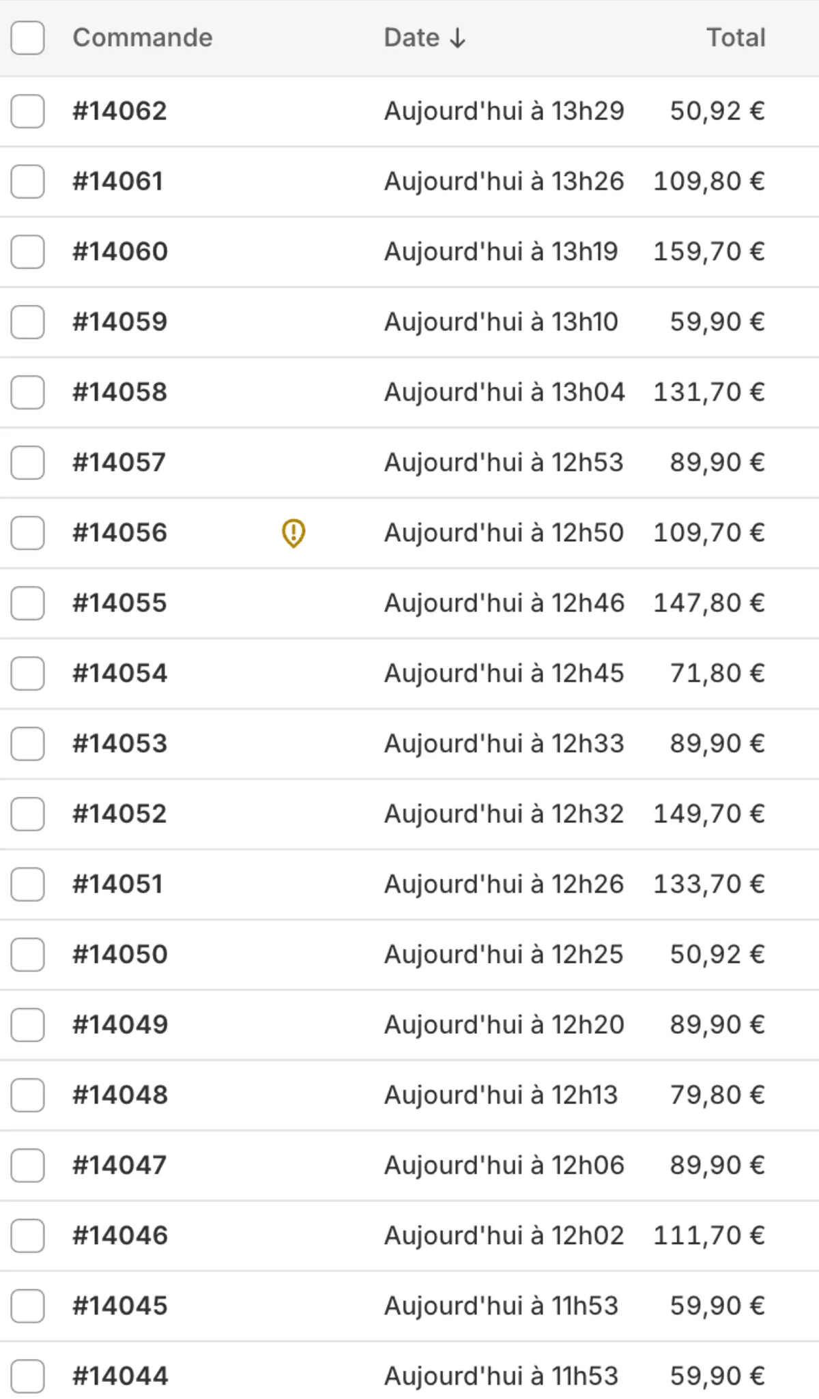Select order #14050 checkbox
819x1399 pixels.
[x=28, y=955]
